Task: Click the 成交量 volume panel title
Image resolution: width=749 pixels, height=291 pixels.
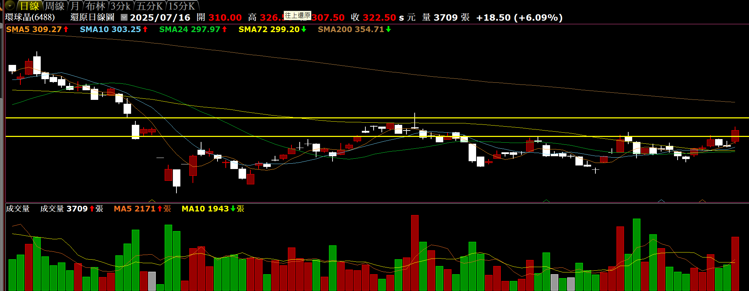Action: tap(18, 209)
